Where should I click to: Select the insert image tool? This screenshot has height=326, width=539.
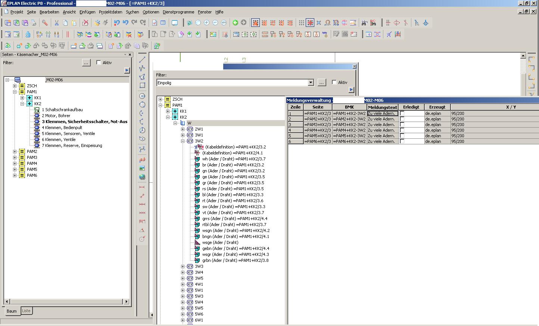click(142, 168)
